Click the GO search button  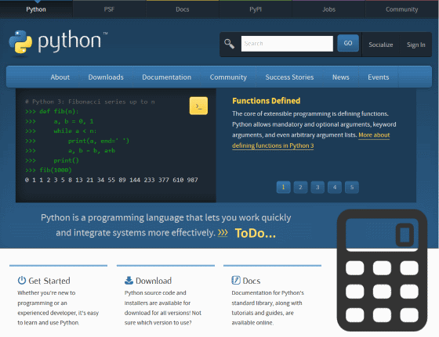[x=348, y=43]
